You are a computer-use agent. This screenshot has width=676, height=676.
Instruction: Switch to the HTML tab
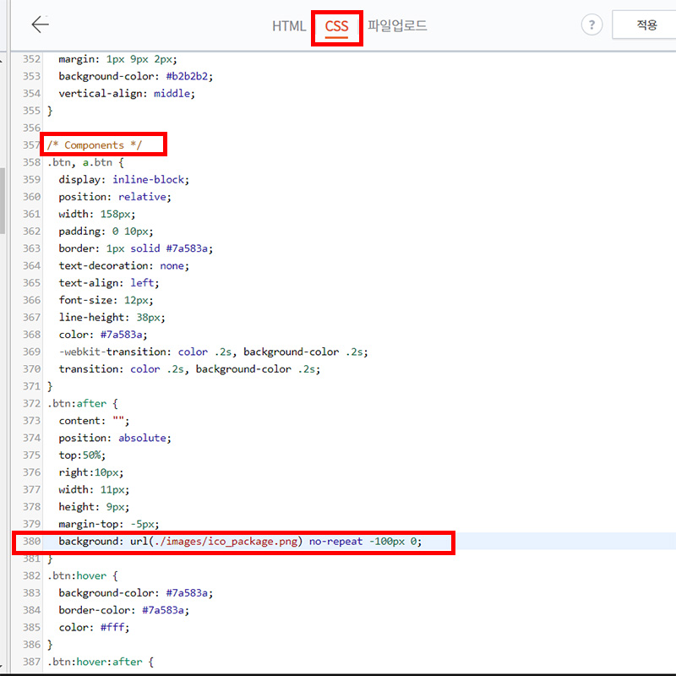pyautogui.click(x=288, y=26)
